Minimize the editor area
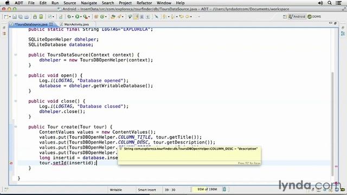The height and width of the screenshot is (195, 347). (x=331, y=23)
